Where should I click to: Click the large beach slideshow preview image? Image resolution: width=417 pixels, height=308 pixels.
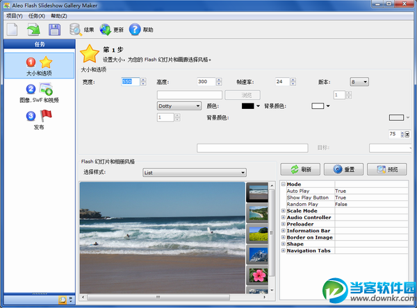click(163, 238)
